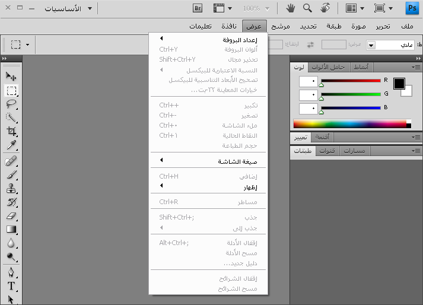Click the black foreground color swatch
Screen dimensions: 423x305
click(x=399, y=83)
